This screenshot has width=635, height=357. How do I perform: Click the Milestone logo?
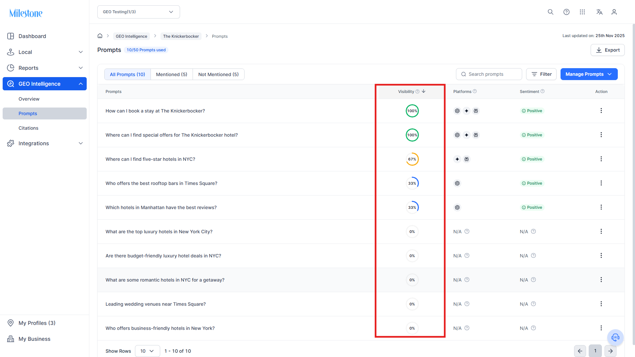click(26, 13)
